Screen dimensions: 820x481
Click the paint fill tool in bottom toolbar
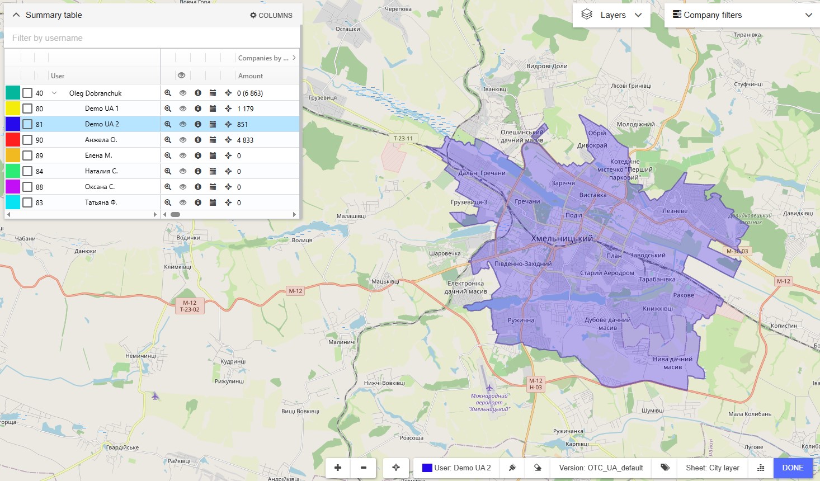512,468
